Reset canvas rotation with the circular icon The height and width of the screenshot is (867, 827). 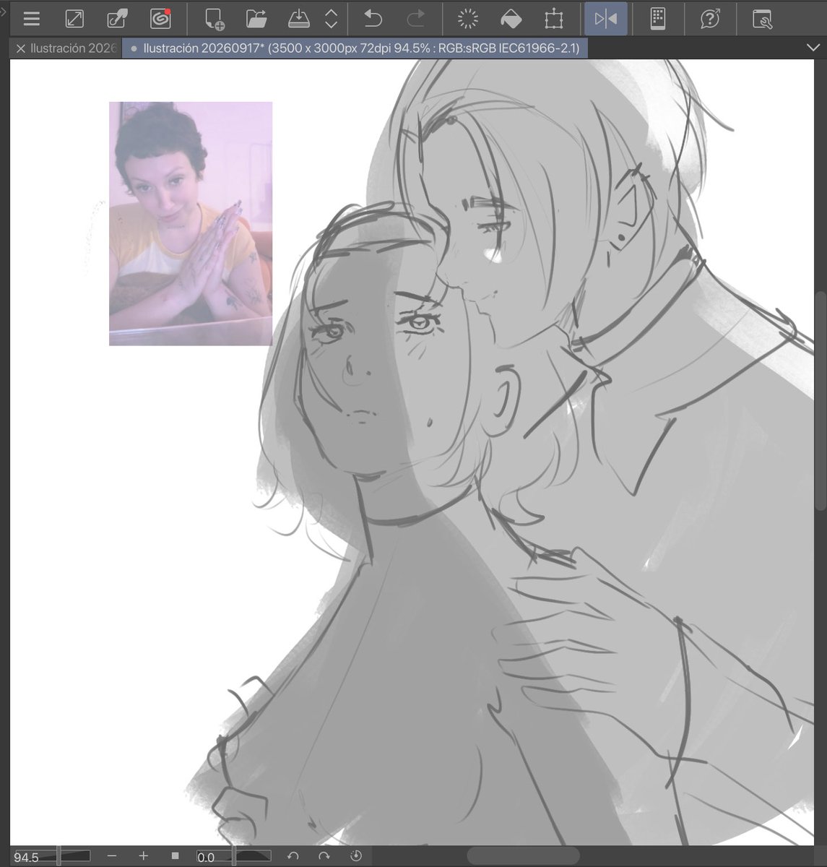[355, 856]
